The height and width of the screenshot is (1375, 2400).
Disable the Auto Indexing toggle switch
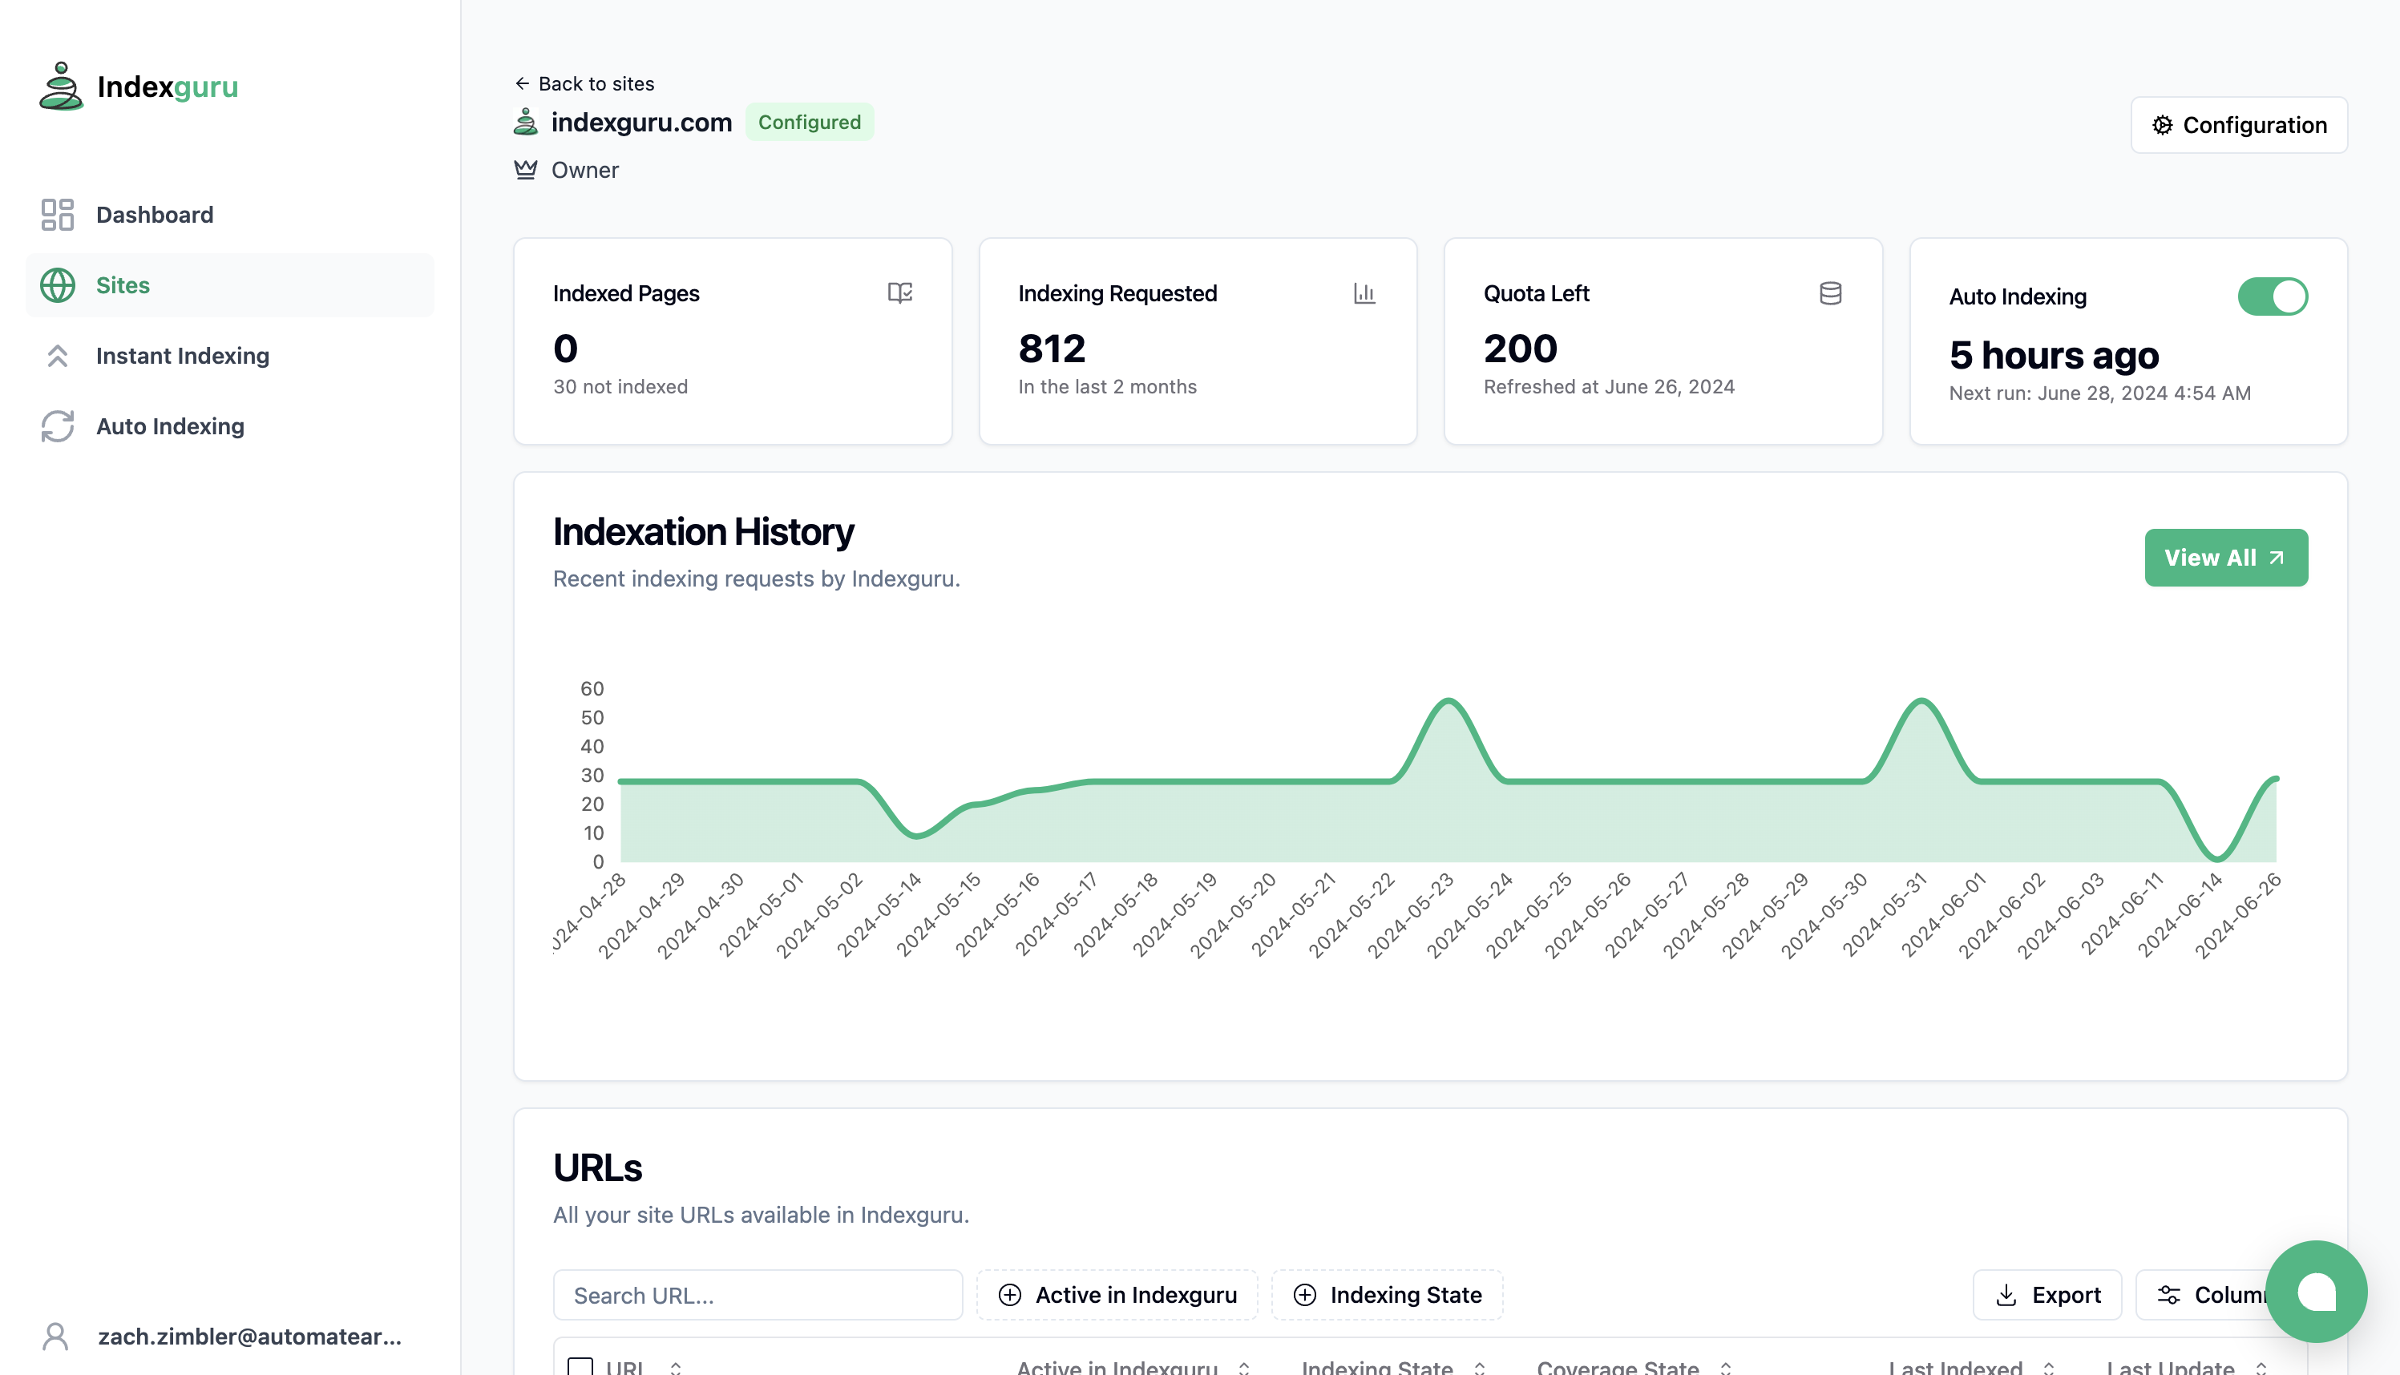click(x=2272, y=296)
